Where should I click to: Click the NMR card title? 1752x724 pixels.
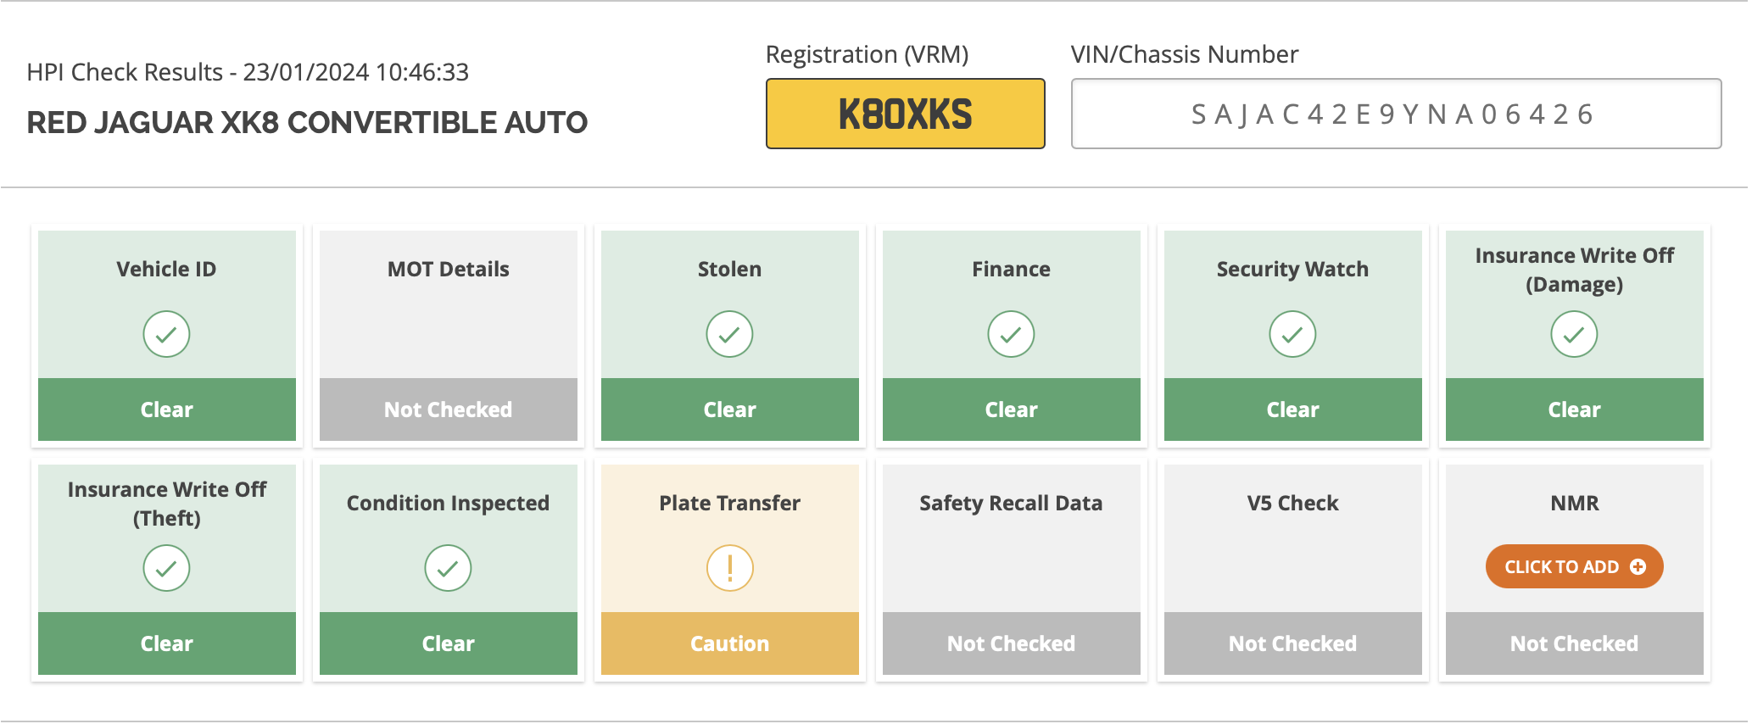point(1575,503)
